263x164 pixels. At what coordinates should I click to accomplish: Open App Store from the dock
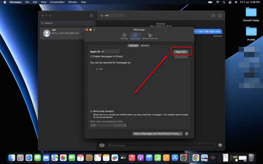[175, 158]
